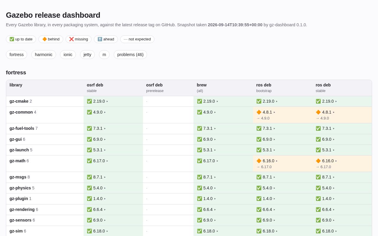Screen dimensions: 378x236
Task: Click the gz-cmake brew up-to-date checkmark
Action: click(x=199, y=101)
